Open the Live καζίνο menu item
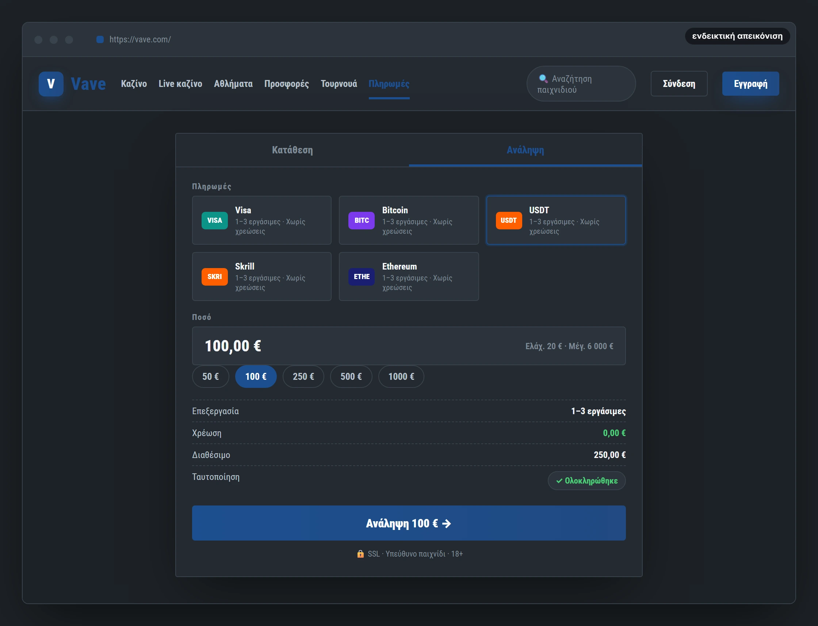 pyautogui.click(x=180, y=84)
